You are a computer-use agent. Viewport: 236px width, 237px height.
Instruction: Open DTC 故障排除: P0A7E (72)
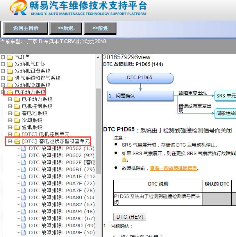pos(62,184)
